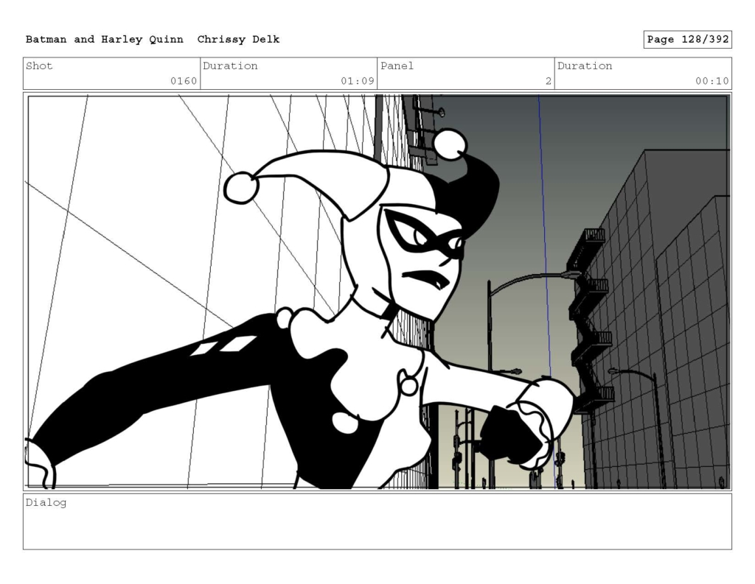
Task: Click the shot duration value '01:09'
Action: (x=358, y=81)
